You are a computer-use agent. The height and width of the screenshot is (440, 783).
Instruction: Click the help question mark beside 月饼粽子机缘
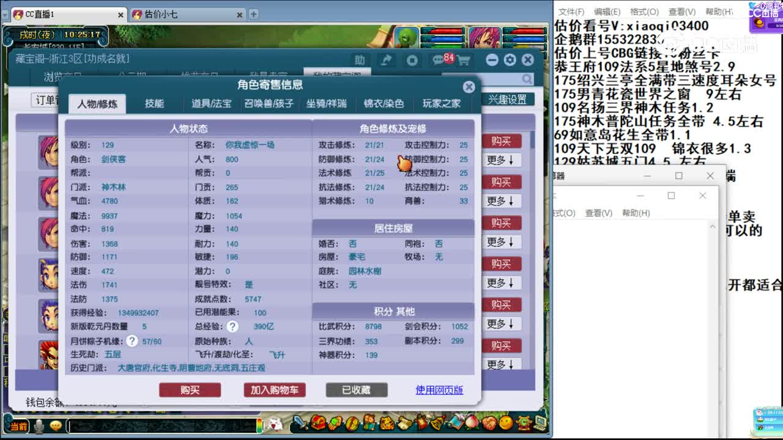pos(132,341)
